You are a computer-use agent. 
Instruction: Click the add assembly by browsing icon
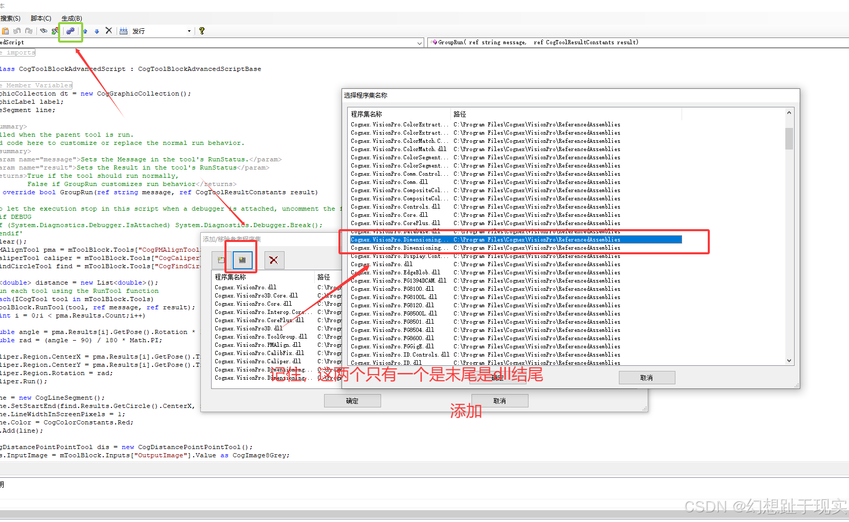pyautogui.click(x=221, y=260)
